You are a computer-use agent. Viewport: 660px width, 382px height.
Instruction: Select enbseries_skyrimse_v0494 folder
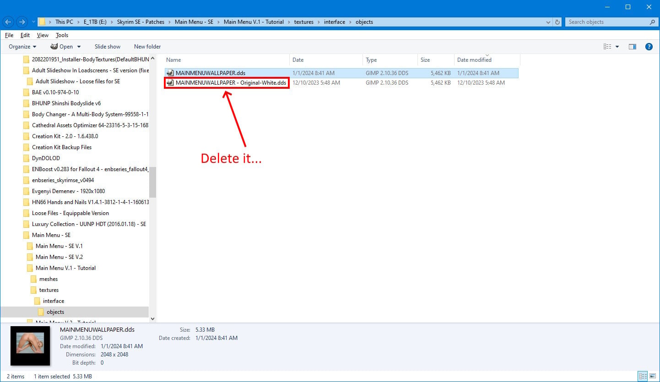tap(63, 180)
